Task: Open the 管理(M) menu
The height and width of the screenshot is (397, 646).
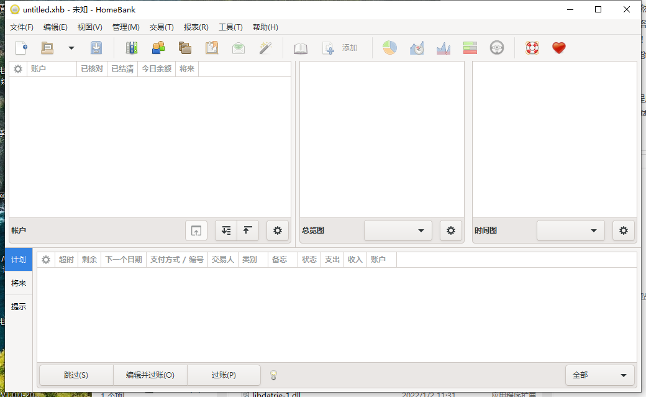Action: pos(125,27)
